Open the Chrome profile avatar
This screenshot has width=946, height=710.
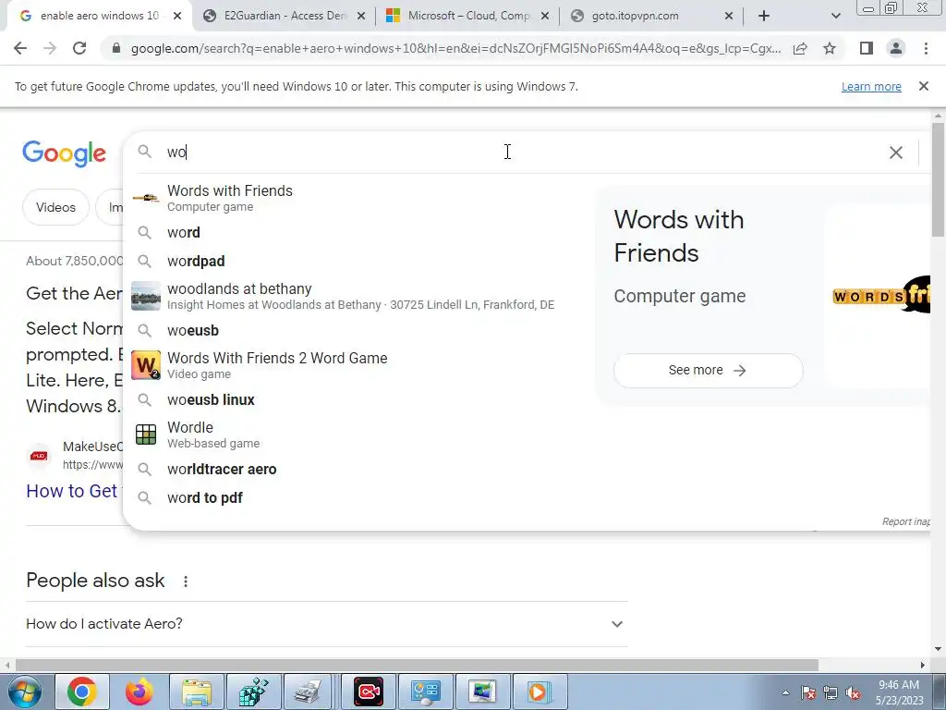896,48
